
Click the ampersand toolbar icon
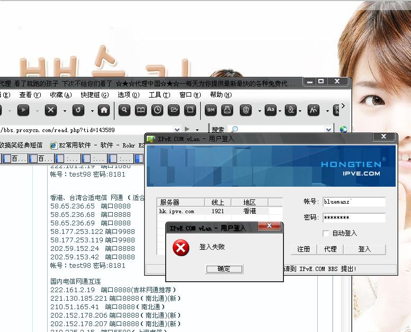[291, 110]
